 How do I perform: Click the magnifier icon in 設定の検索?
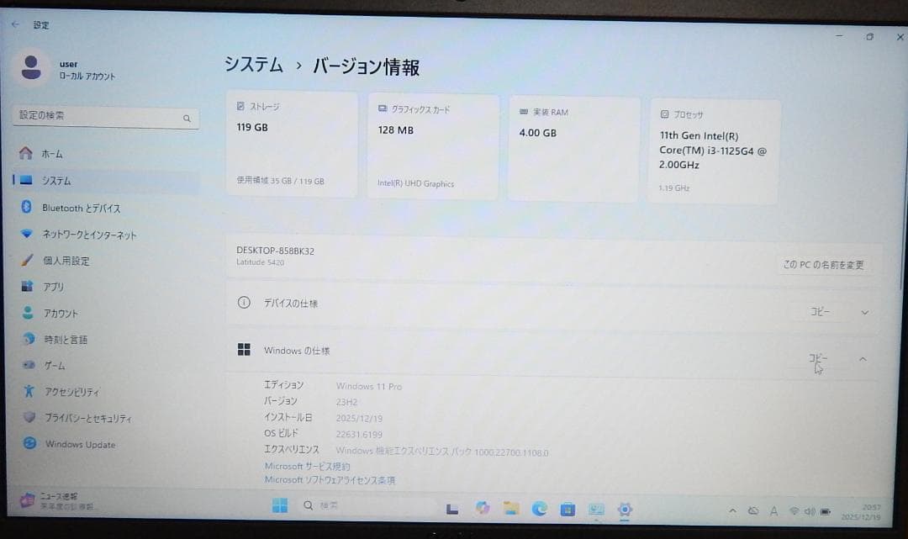pos(187,119)
